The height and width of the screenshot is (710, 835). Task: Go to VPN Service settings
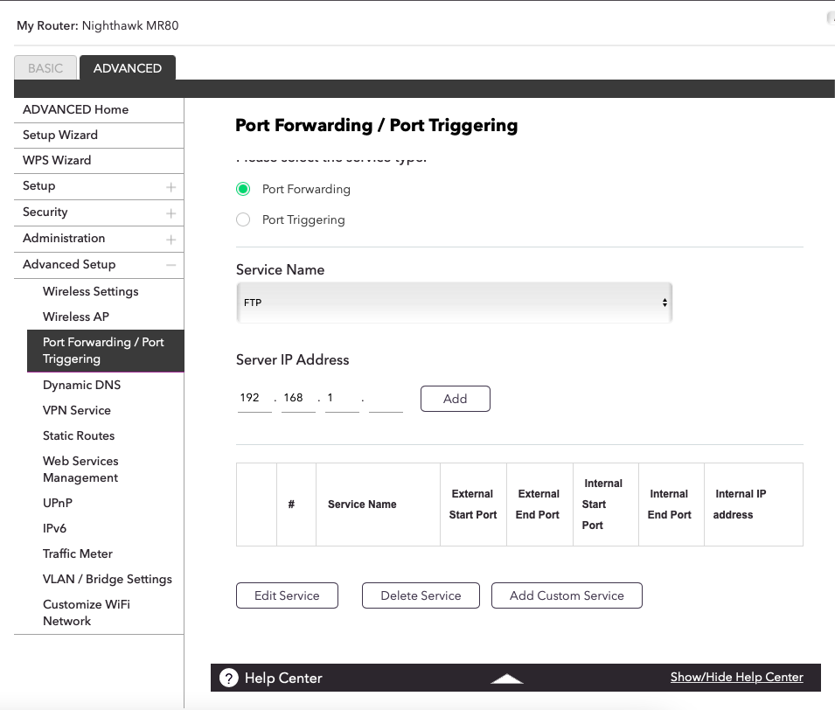(77, 410)
